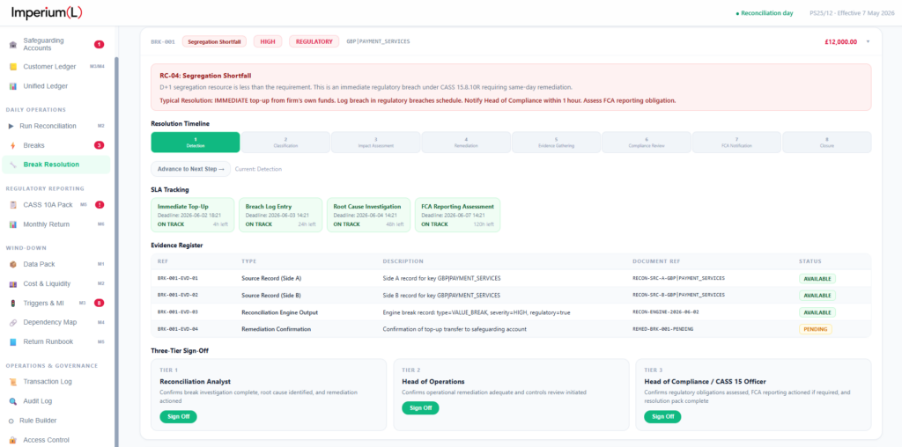Viewport: 902px width, 447px height.
Task: Sign Off as Head of Operations
Action: coord(420,408)
